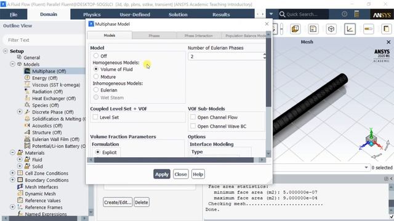Select the Solidification & Melting icon
The width and height of the screenshot is (394, 221).
click(27, 118)
